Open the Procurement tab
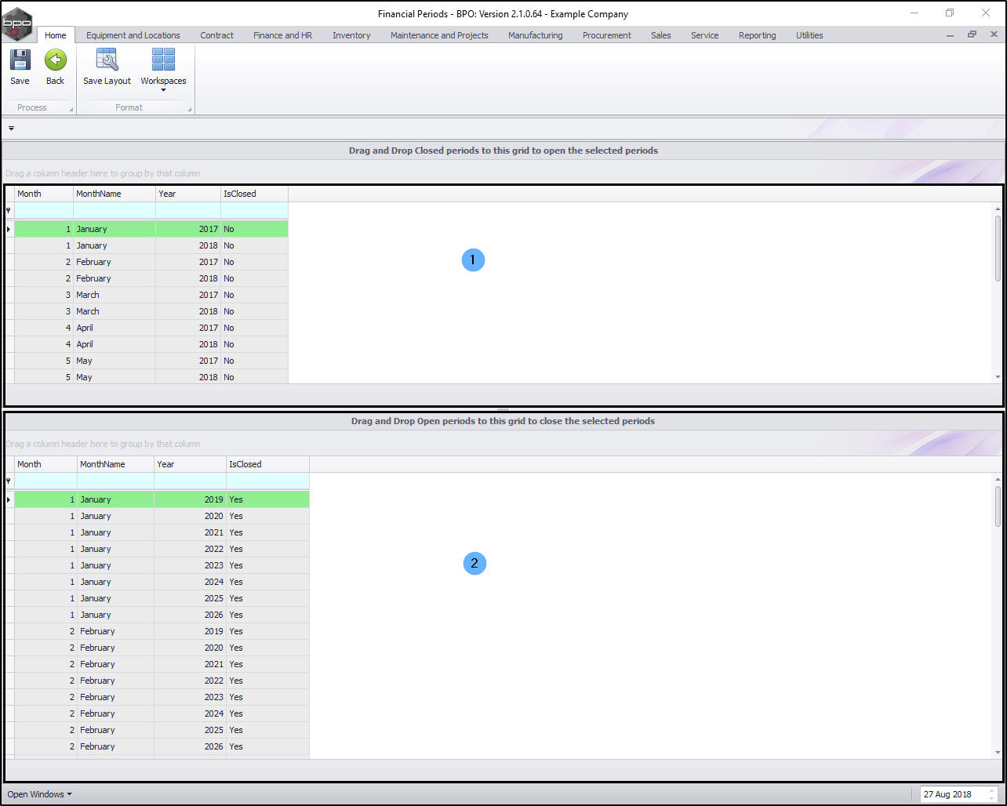 (607, 35)
